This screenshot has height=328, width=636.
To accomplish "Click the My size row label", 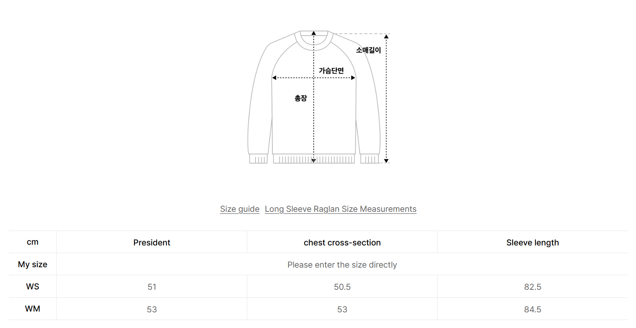I will 33,265.
